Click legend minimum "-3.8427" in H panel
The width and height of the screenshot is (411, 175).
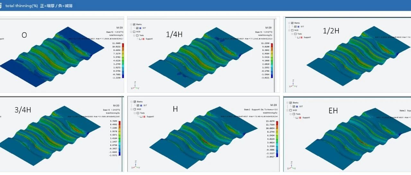click(x=271, y=157)
